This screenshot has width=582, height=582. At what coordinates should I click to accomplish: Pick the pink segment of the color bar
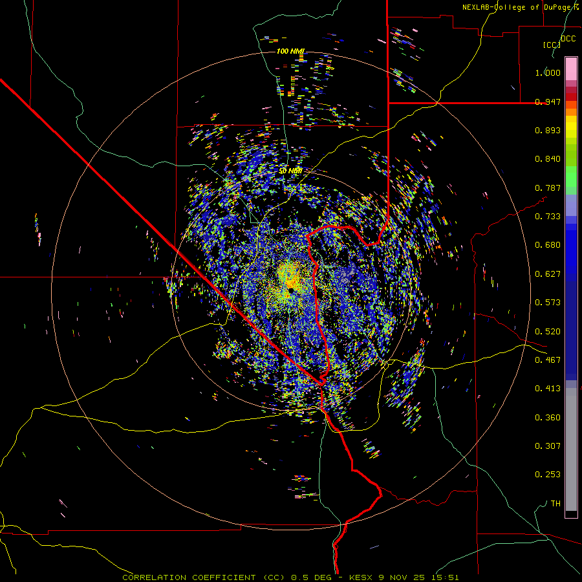[x=571, y=69]
